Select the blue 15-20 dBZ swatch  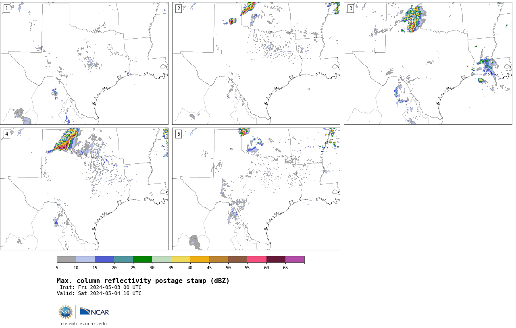tap(104, 260)
